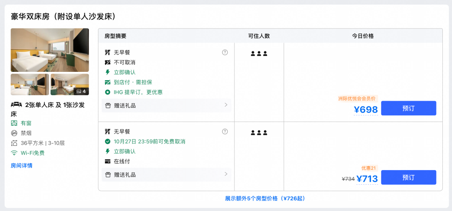Click the bed icon beside 2张单人床
452x211 pixels.
tap(17, 105)
